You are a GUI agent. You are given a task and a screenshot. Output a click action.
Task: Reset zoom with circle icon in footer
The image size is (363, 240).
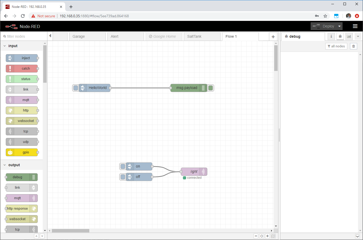point(262,236)
